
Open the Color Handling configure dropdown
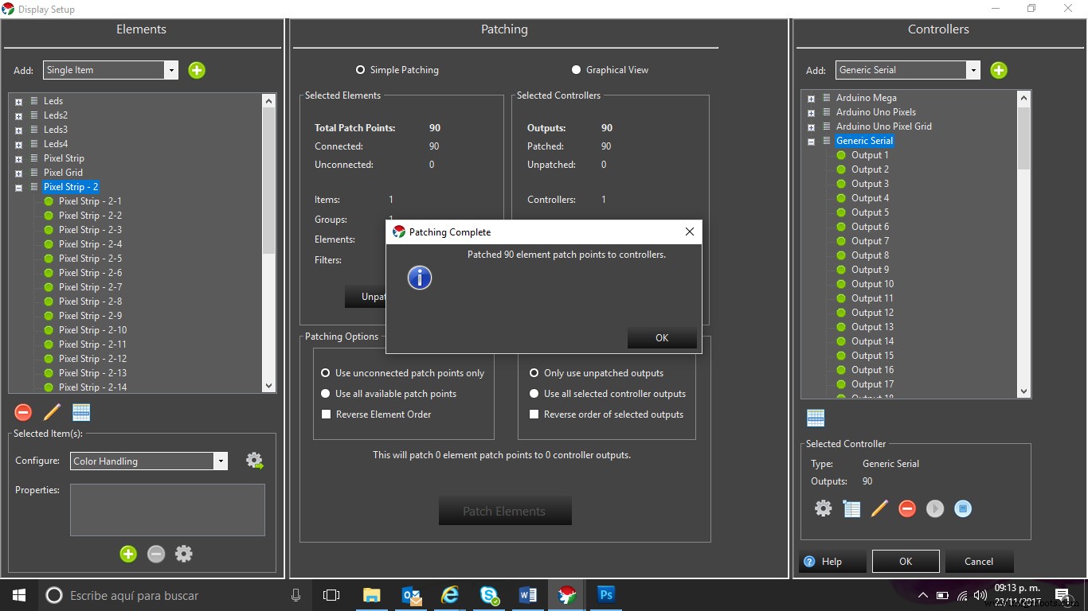click(220, 461)
